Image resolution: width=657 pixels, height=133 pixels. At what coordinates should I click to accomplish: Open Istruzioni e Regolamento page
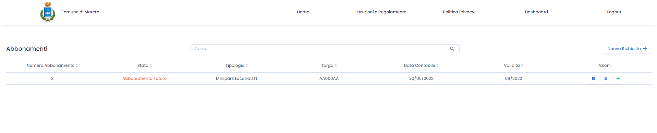pyautogui.click(x=381, y=12)
